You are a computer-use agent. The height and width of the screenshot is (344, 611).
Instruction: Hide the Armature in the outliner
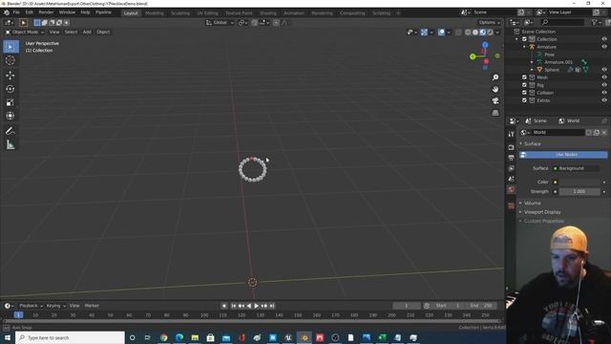pyautogui.click(x=604, y=47)
